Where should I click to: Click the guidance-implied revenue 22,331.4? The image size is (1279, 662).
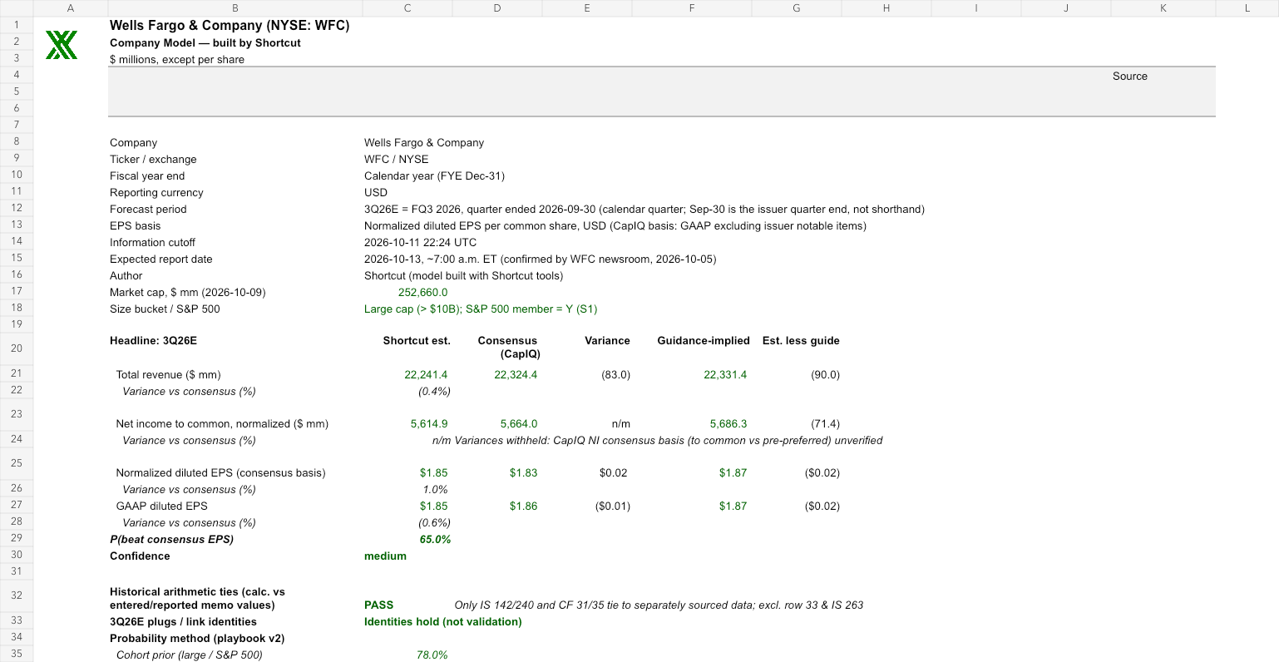coord(725,374)
